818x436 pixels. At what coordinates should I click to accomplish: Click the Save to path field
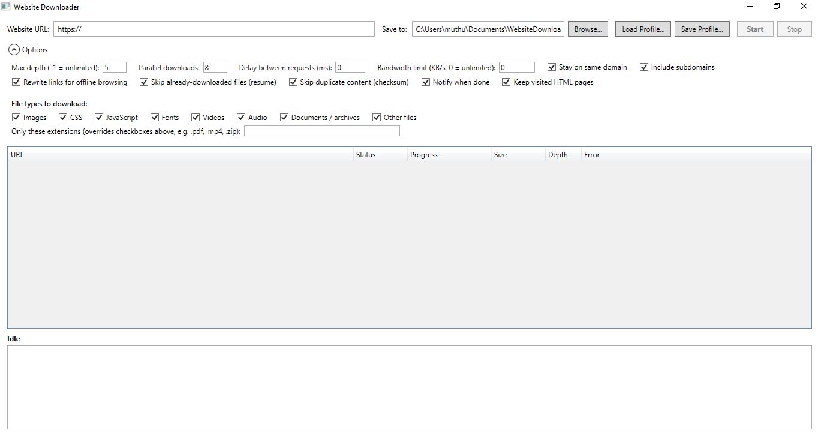[488, 29]
